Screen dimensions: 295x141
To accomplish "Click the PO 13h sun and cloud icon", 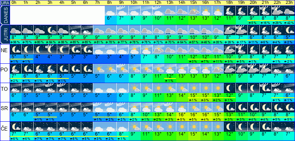I will [x=170, y=69].
